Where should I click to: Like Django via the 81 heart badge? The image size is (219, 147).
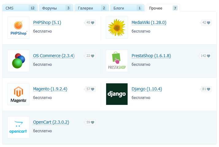(x=206, y=89)
